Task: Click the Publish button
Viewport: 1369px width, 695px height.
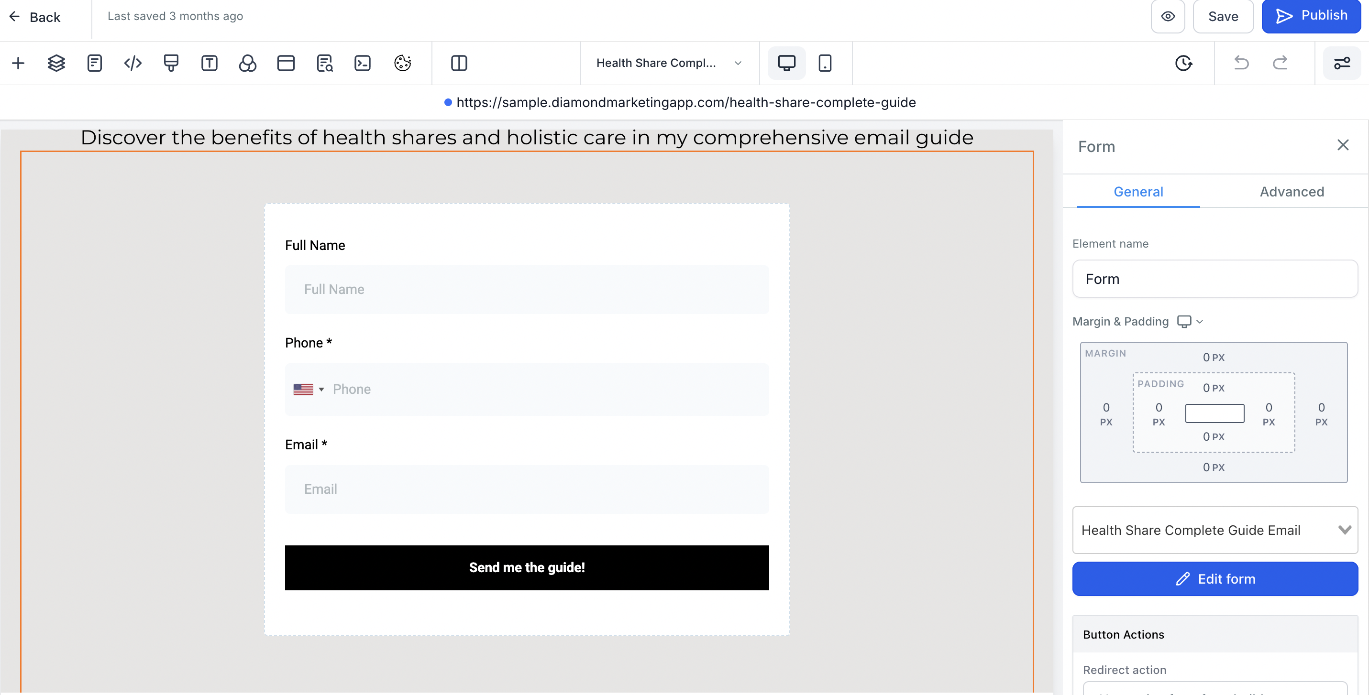Action: tap(1311, 16)
